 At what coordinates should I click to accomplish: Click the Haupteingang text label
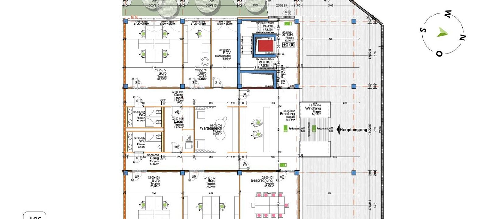(353, 130)
